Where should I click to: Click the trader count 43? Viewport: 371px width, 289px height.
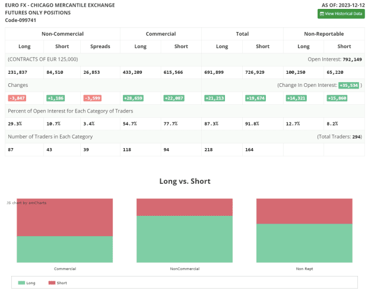point(49,150)
